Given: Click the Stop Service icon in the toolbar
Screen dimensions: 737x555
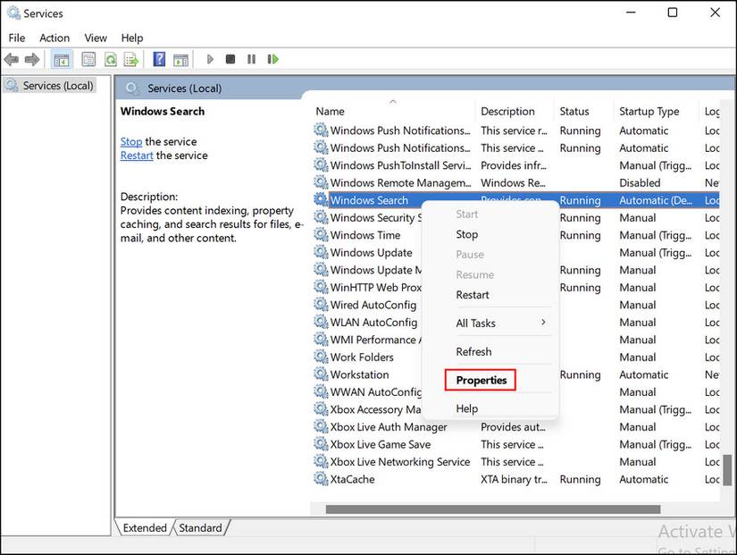Looking at the screenshot, I should point(230,59).
